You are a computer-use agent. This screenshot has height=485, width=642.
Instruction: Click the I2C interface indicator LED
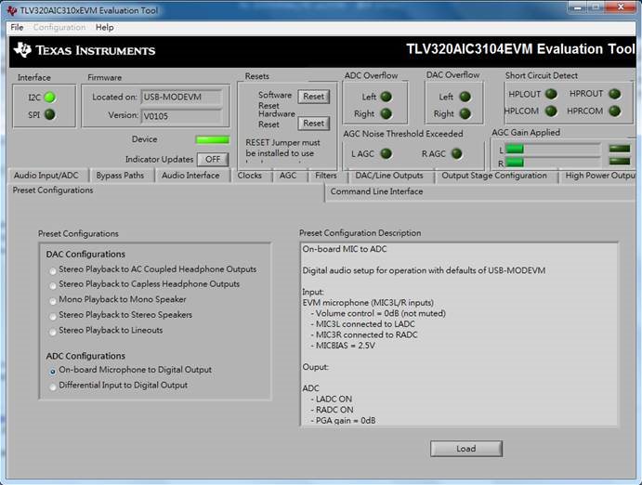click(50, 98)
